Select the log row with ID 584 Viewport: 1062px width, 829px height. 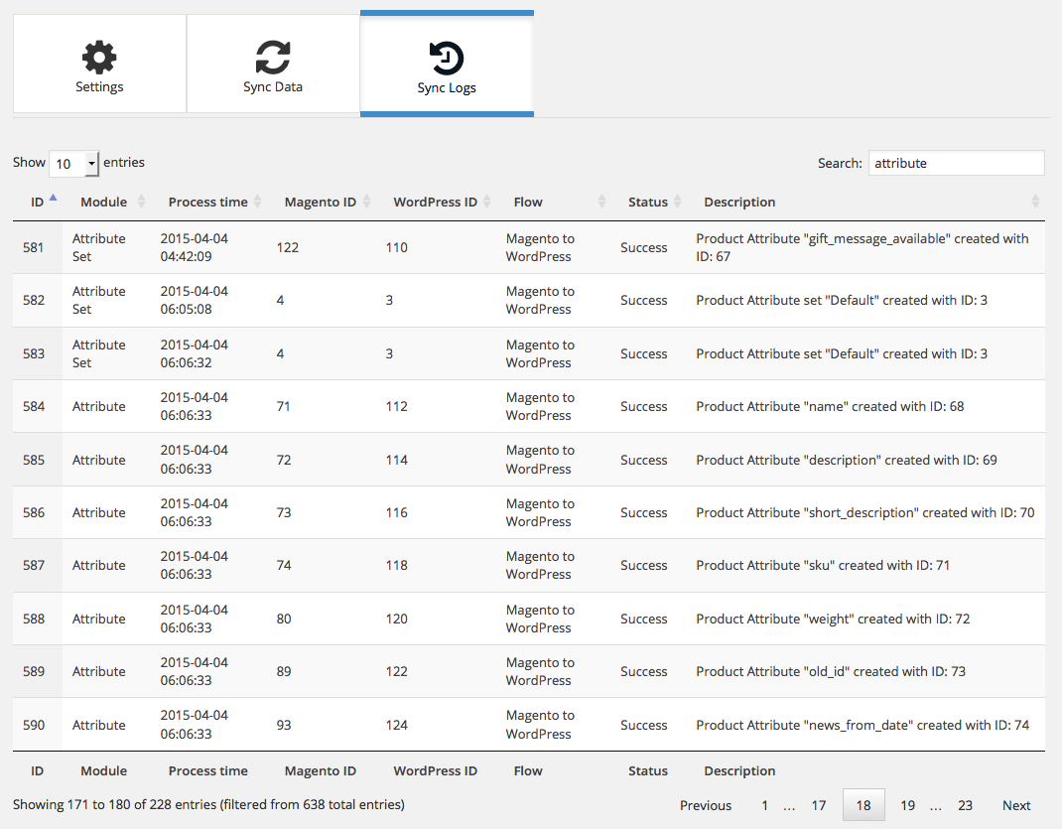529,406
